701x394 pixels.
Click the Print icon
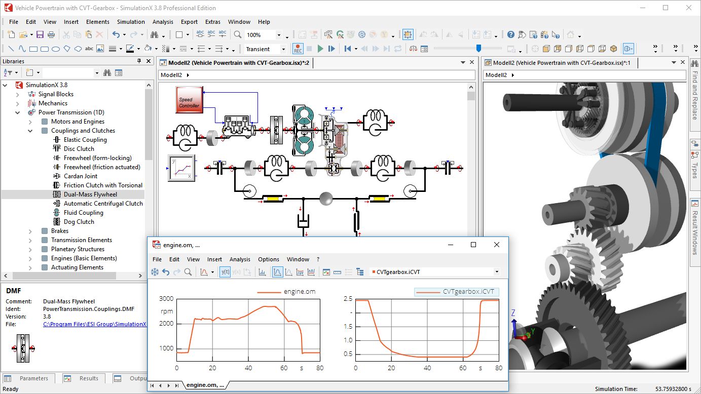point(51,35)
